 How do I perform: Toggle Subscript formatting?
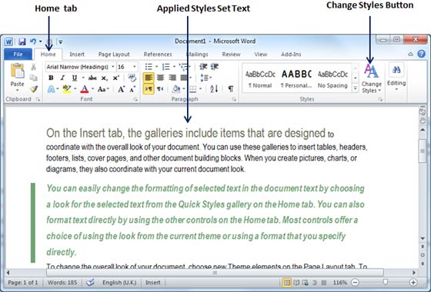point(104,78)
